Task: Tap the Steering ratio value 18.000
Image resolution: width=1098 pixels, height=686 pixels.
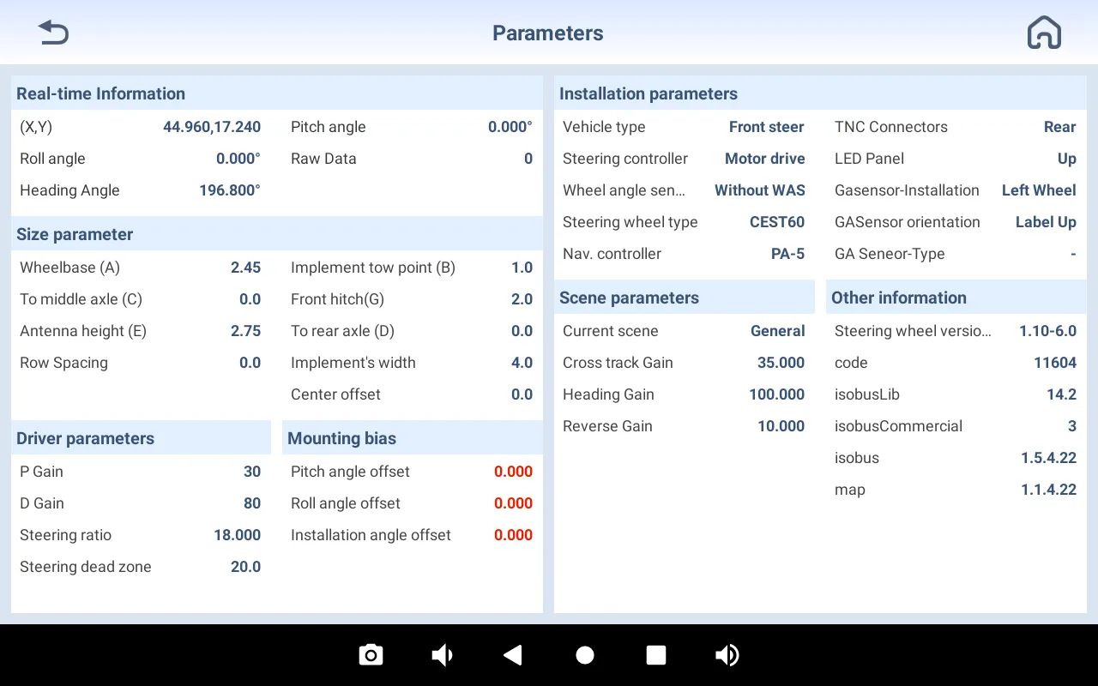Action: 237,535
